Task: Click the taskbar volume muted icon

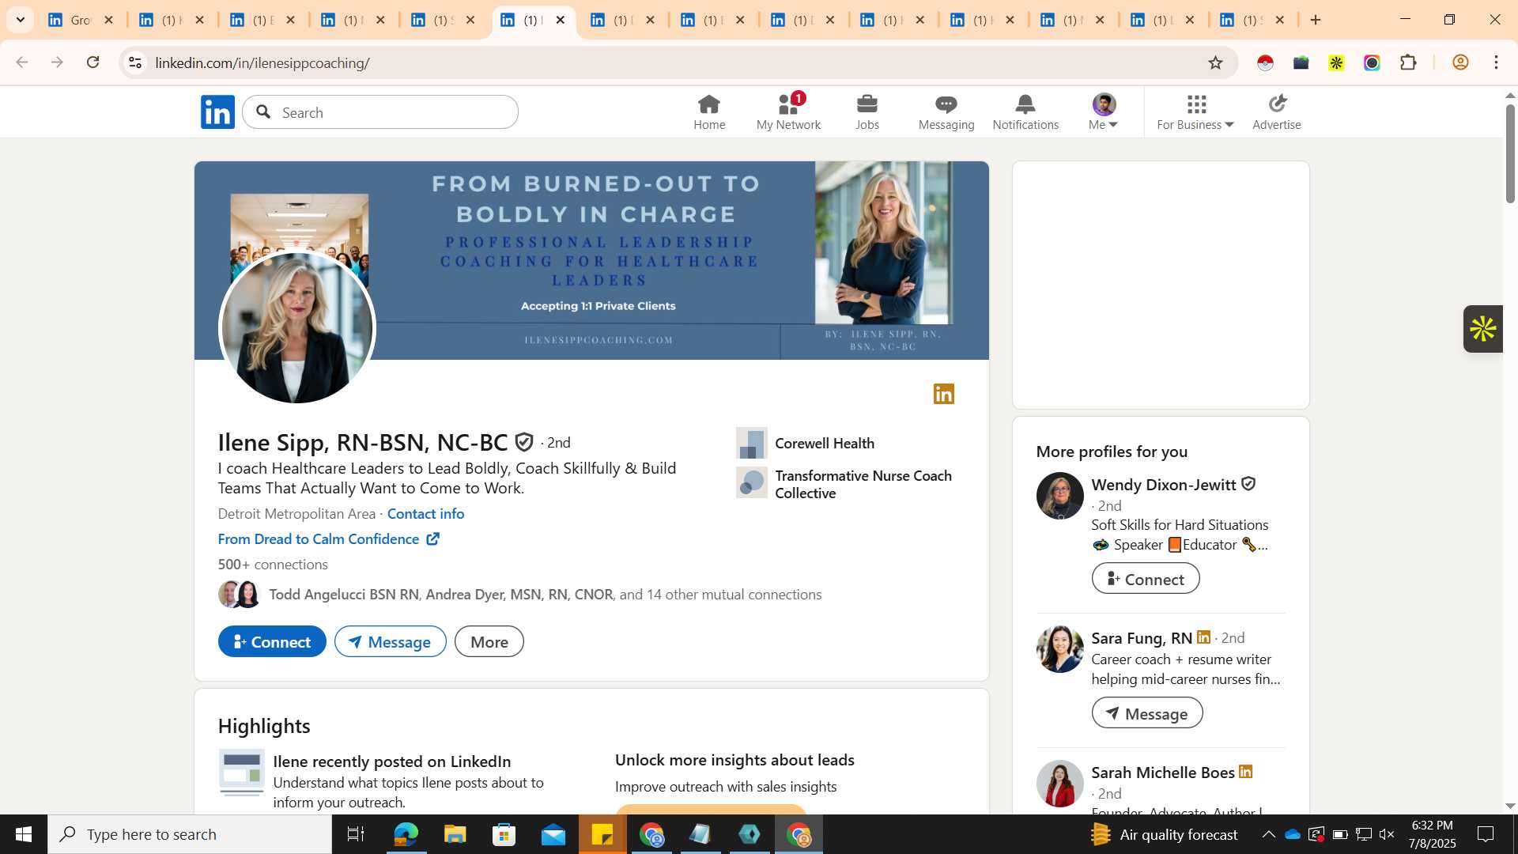Action: (1386, 834)
